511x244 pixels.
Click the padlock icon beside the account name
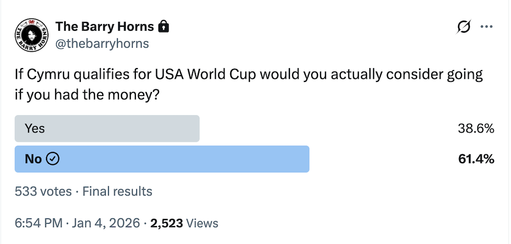click(x=164, y=26)
